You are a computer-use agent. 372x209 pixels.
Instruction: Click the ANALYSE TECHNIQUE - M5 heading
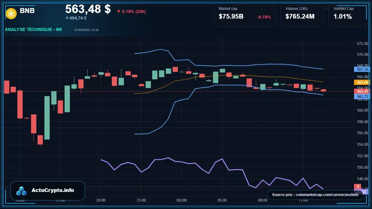point(33,30)
